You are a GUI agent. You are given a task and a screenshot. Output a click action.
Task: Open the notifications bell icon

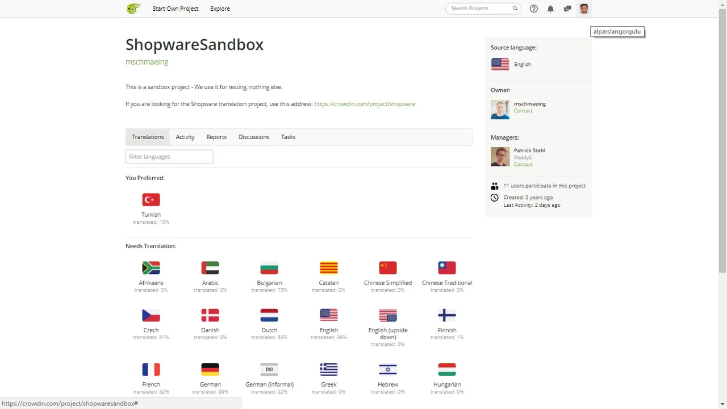point(550,9)
